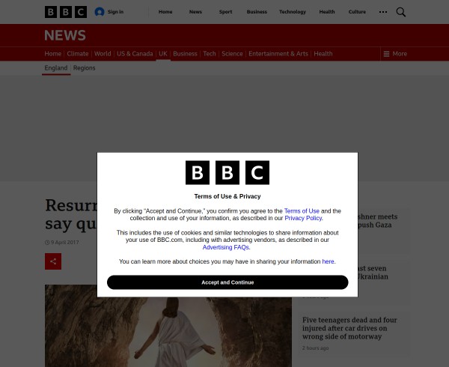
Task: Click the red share button icon
Action: (x=53, y=261)
